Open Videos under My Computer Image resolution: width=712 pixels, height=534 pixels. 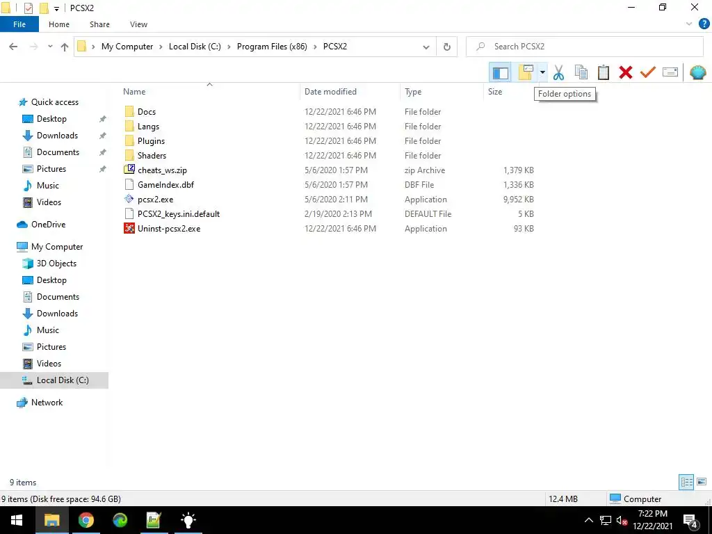click(x=49, y=364)
